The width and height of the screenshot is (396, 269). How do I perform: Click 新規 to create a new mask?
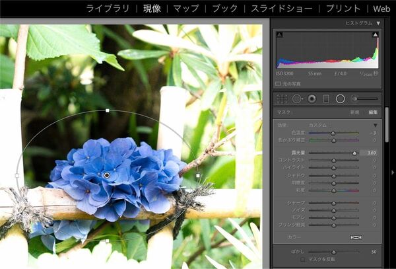(x=354, y=112)
